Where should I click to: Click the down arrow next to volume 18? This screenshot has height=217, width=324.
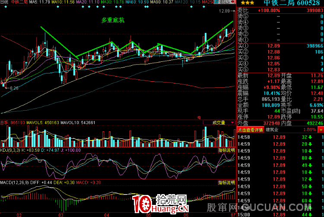click(310, 172)
